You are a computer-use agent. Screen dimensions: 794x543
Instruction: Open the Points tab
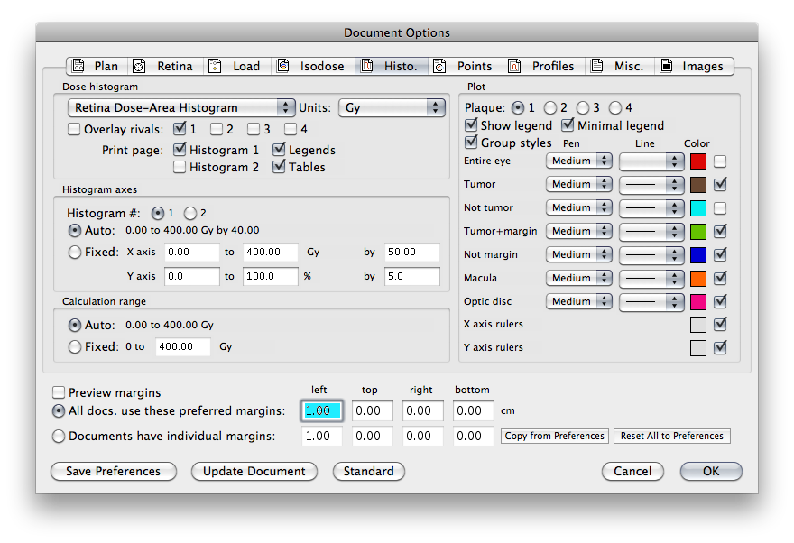click(x=465, y=66)
